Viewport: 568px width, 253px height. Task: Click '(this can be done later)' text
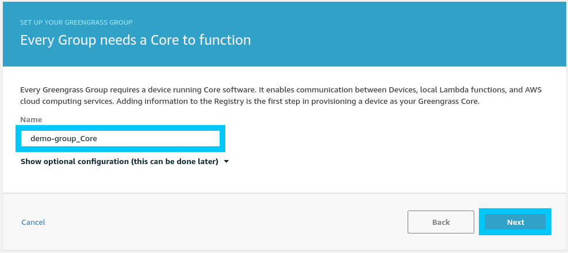point(175,161)
